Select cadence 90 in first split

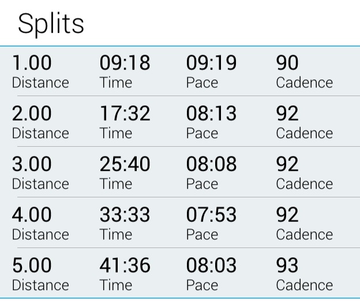(287, 63)
